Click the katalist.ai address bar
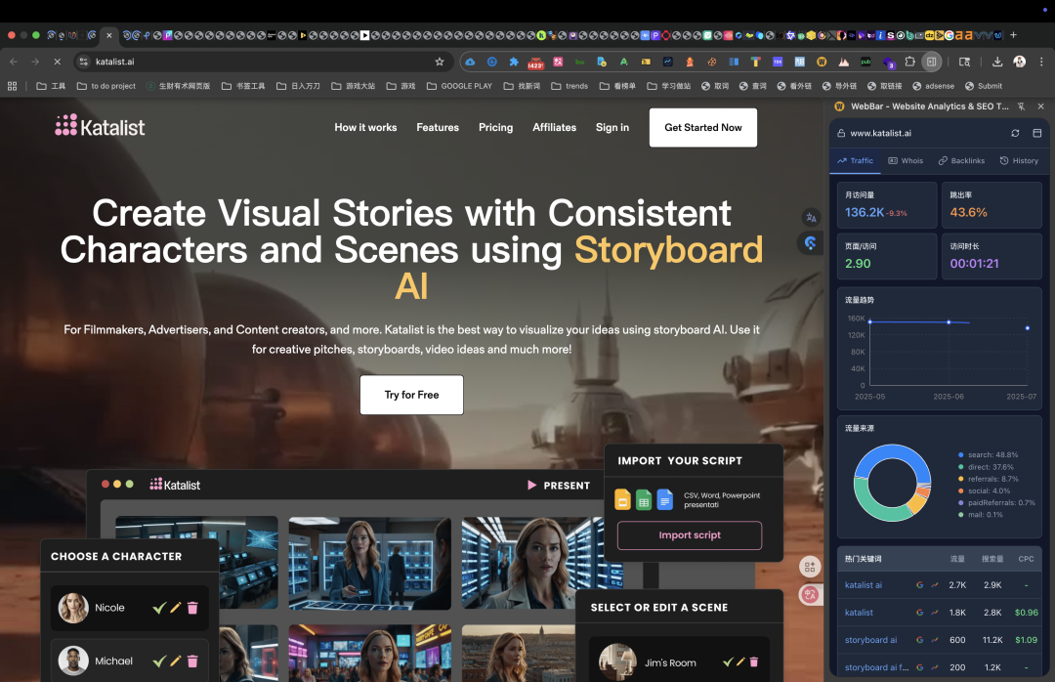Viewport: 1055px width, 682px height. tap(263, 62)
